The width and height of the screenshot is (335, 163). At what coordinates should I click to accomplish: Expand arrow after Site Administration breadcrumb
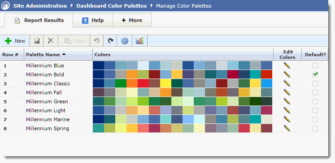(71, 5)
